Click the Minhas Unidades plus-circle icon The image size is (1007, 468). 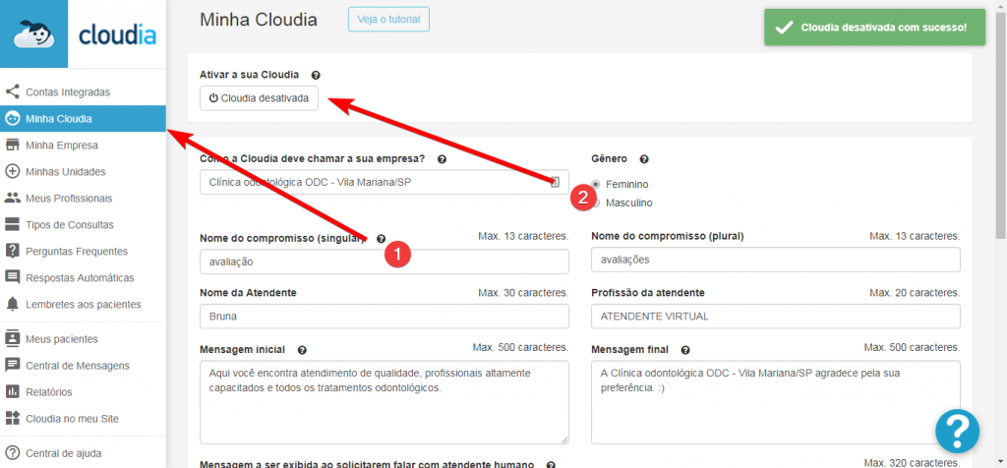point(12,171)
